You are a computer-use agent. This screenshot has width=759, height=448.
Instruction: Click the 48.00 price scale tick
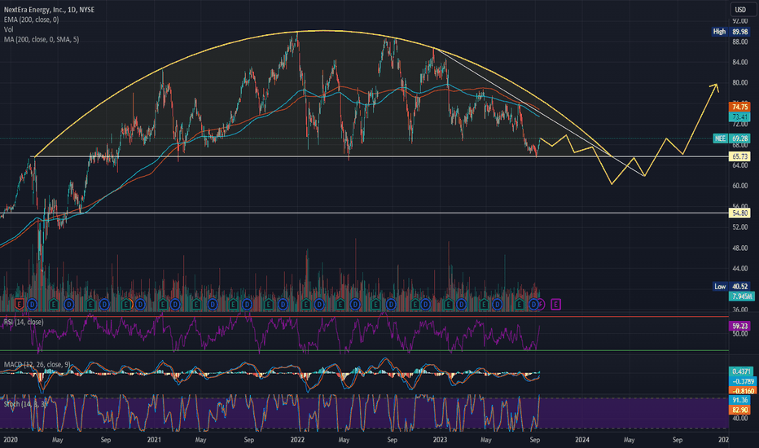[x=739, y=248]
